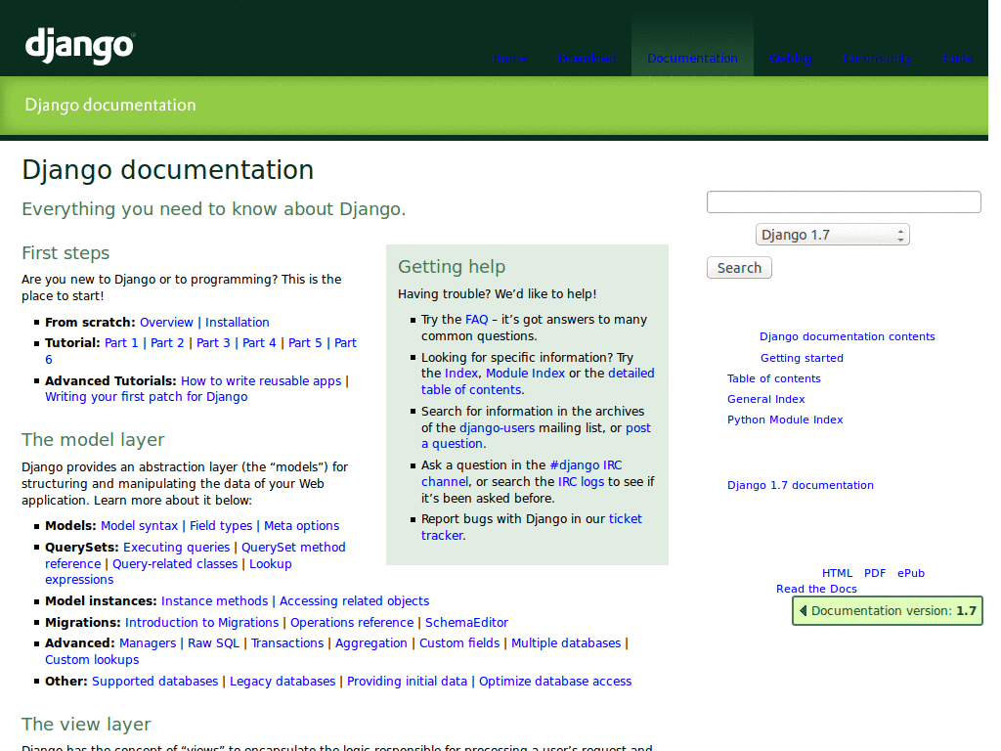The width and height of the screenshot is (1001, 751).
Task: Open the Overview link
Action: (166, 323)
